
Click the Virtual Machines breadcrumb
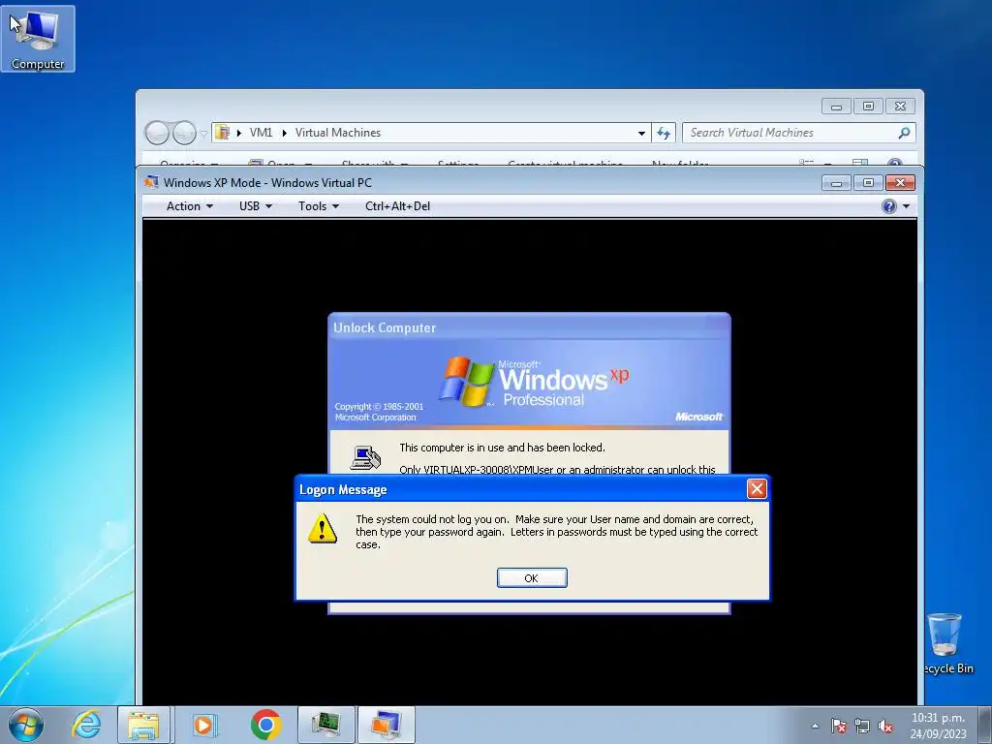point(338,133)
